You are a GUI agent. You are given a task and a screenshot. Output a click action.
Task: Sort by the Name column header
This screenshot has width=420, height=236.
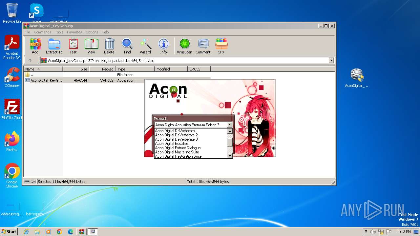pos(43,69)
